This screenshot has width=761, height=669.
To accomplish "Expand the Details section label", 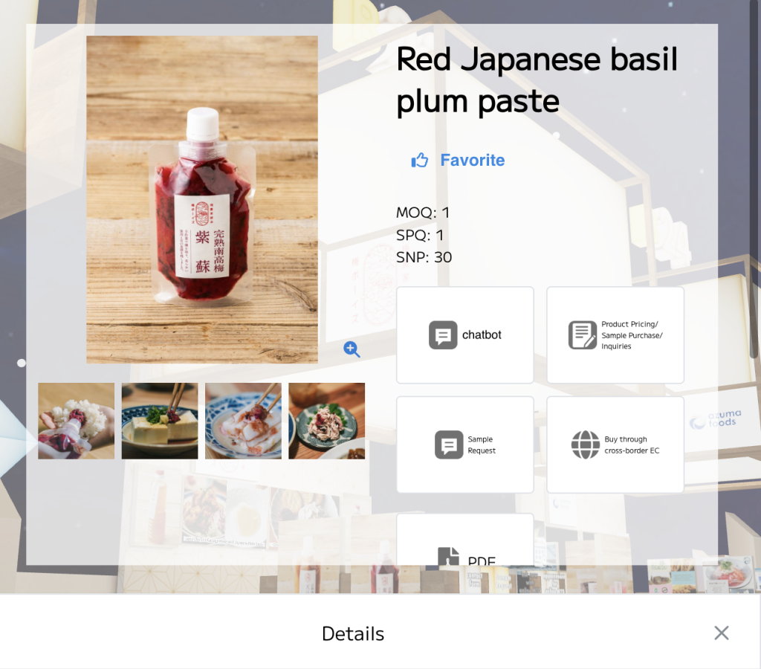I will tap(353, 633).
